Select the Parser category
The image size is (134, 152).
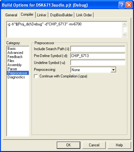(12, 69)
